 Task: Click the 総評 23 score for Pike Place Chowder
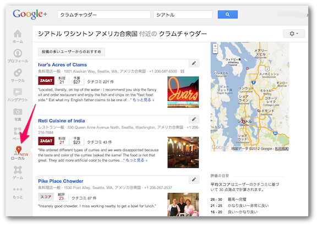[x=61, y=197]
